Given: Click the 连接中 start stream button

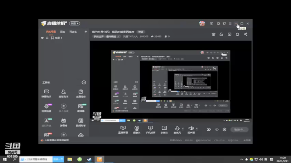Looking at the screenshot, I should coord(239,130).
